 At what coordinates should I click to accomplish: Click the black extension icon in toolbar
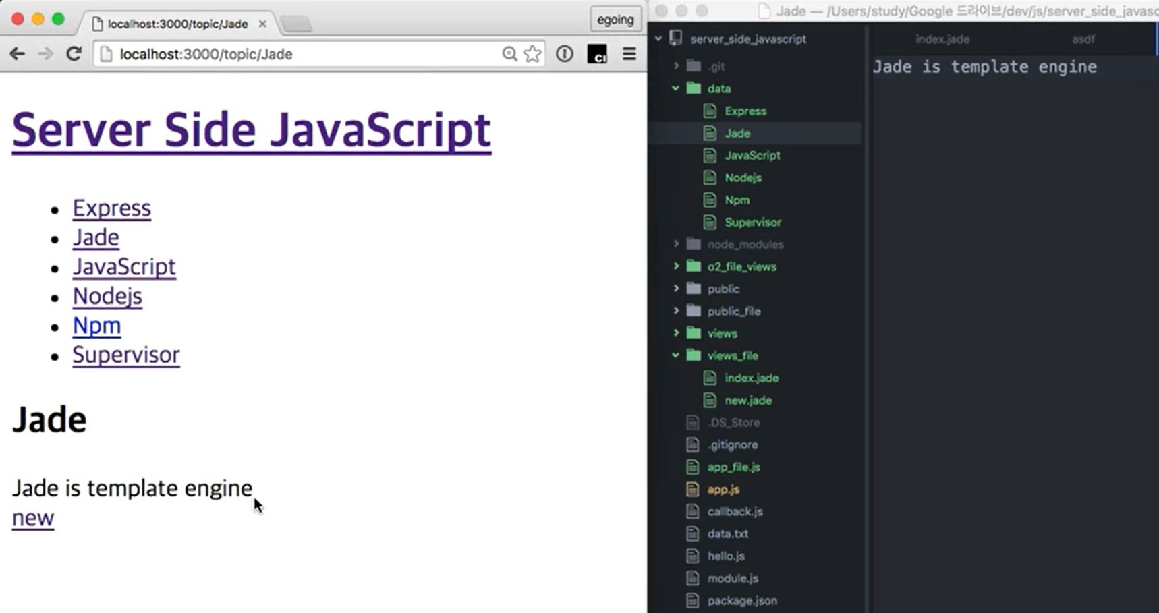click(597, 54)
